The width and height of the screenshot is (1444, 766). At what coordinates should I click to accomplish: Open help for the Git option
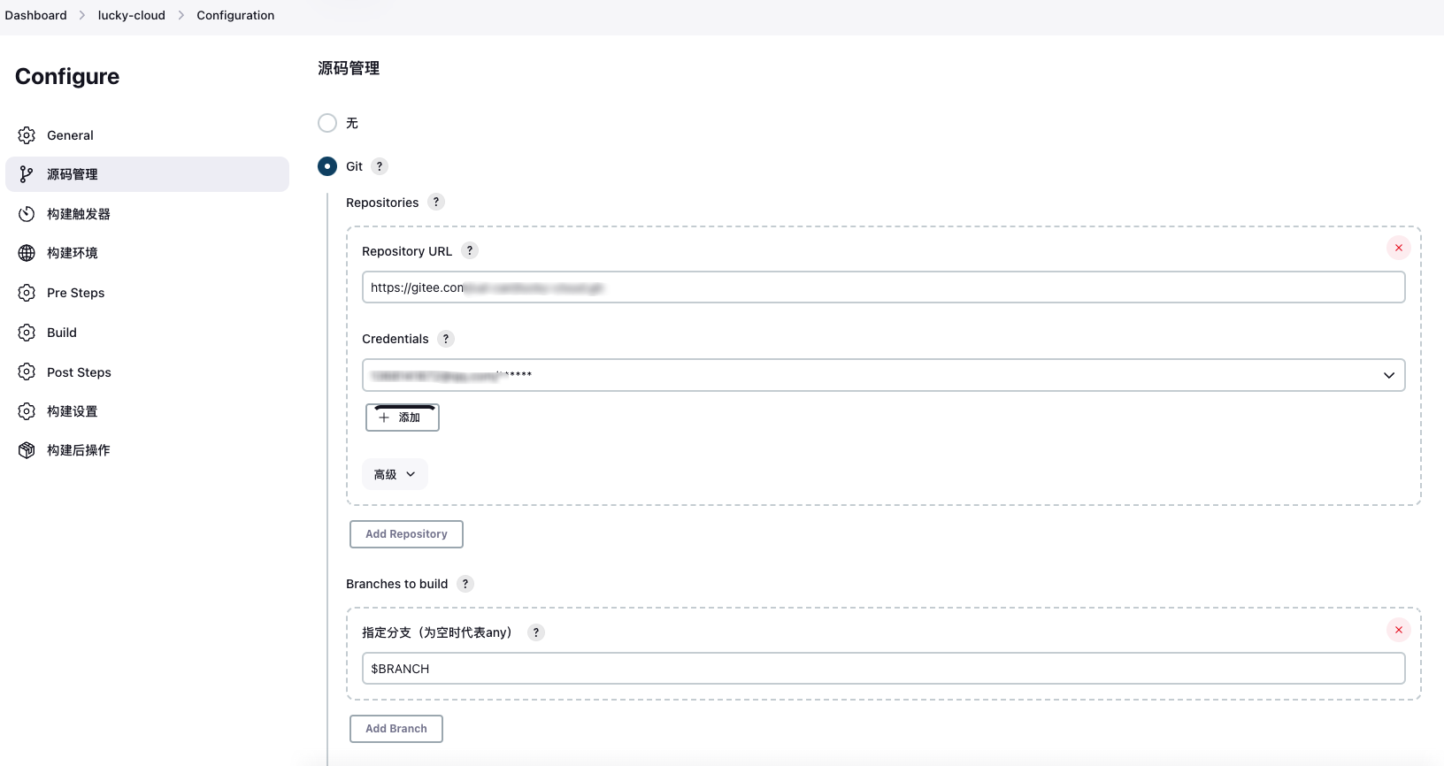380,166
